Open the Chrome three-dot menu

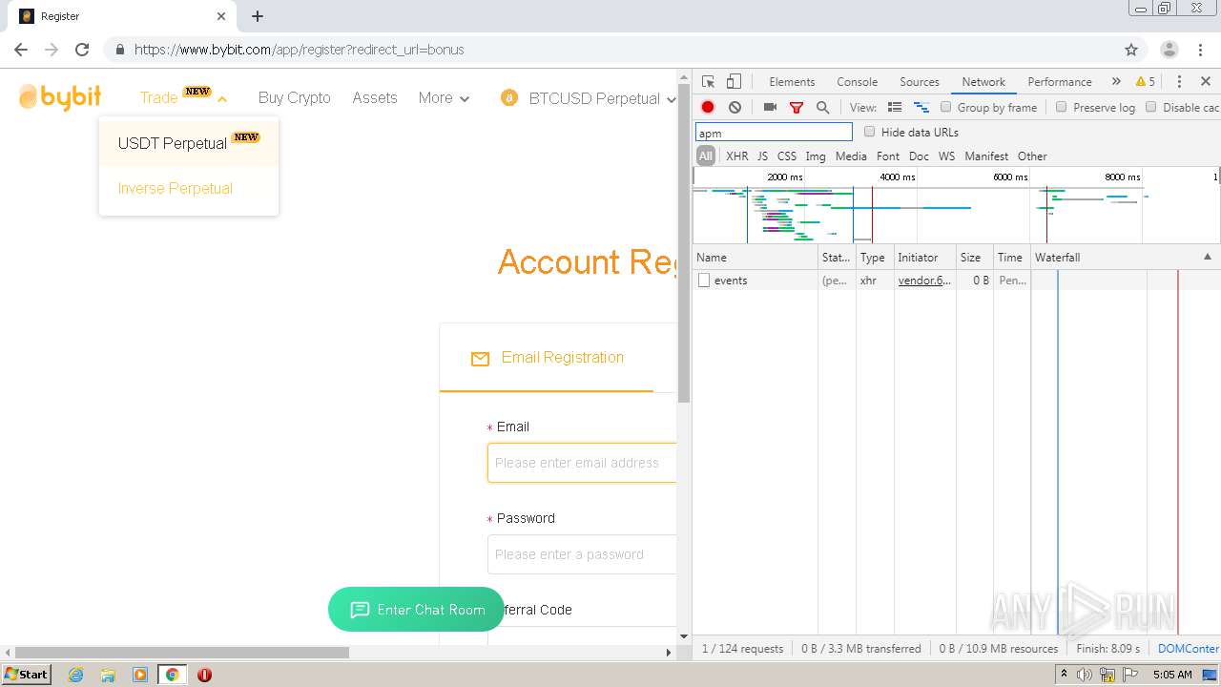click(1200, 50)
